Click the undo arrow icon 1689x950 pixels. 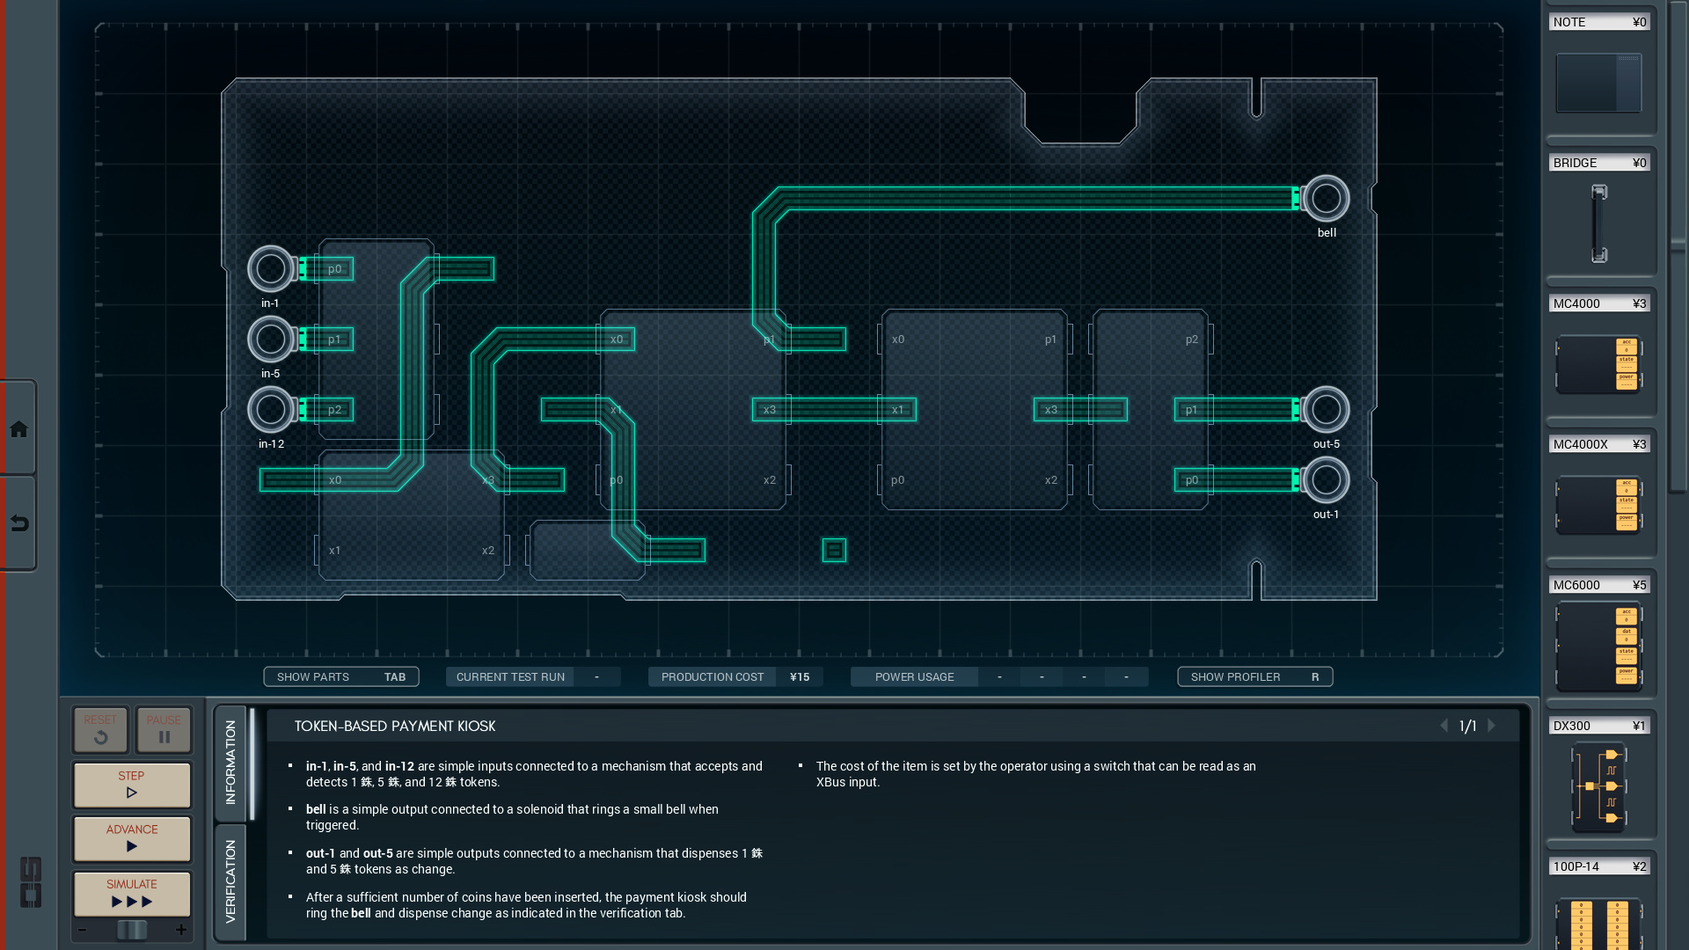pyautogui.click(x=18, y=524)
